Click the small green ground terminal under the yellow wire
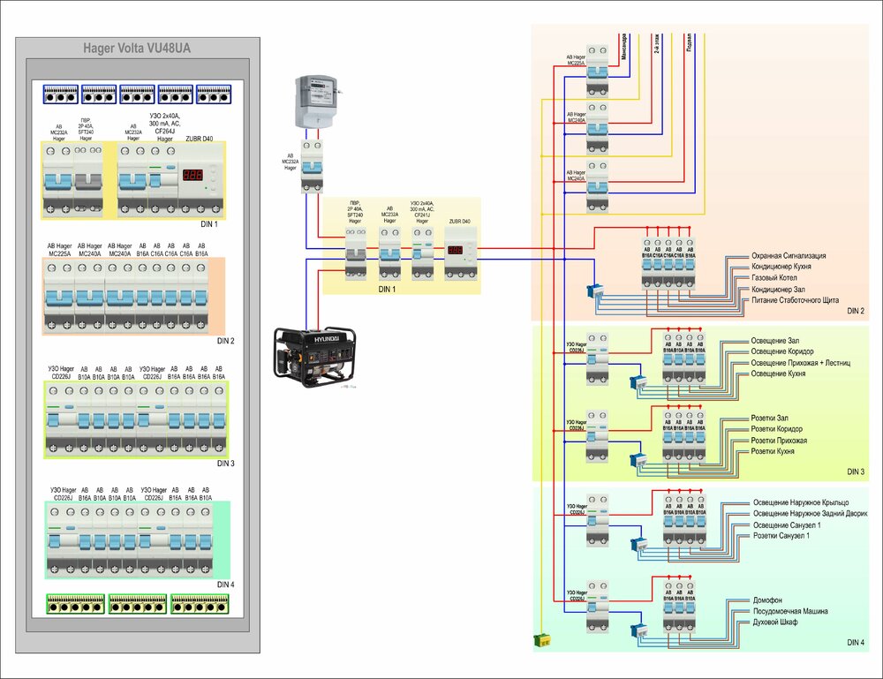 (542, 639)
